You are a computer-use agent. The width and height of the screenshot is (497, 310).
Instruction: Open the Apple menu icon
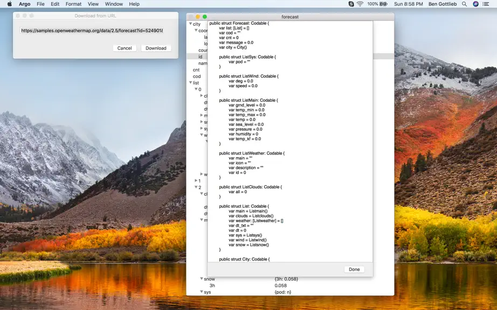tap(10, 4)
